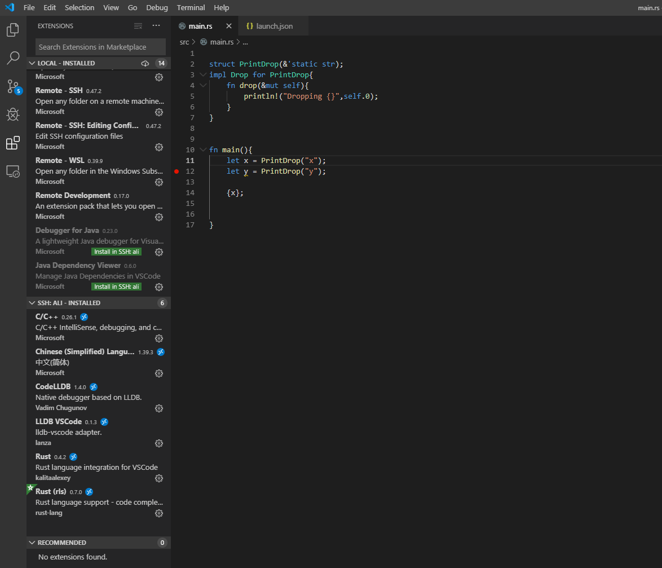The height and width of the screenshot is (568, 662).
Task: Fold the main function at line 10
Action: pyautogui.click(x=203, y=149)
